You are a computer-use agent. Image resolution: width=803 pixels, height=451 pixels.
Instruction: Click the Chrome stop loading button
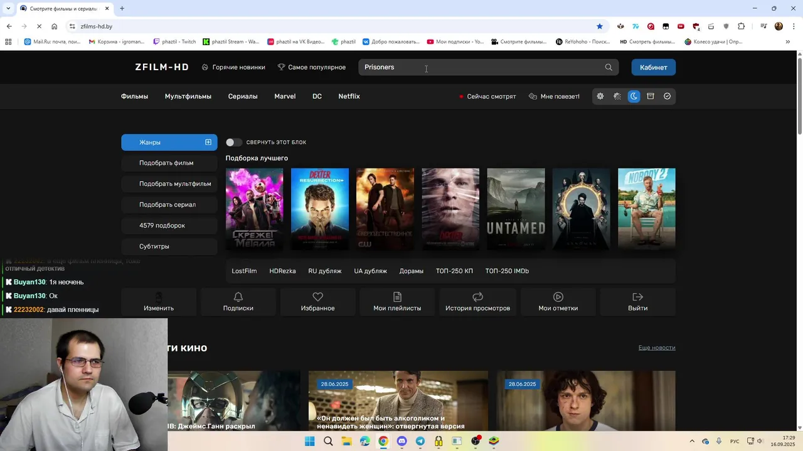click(x=39, y=26)
